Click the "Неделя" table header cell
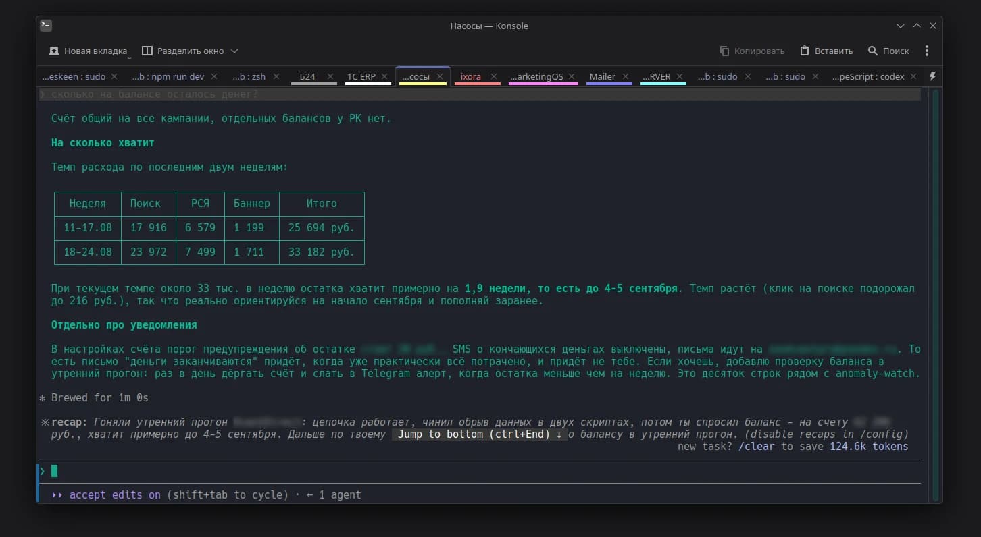Image resolution: width=981 pixels, height=537 pixels. 88,203
